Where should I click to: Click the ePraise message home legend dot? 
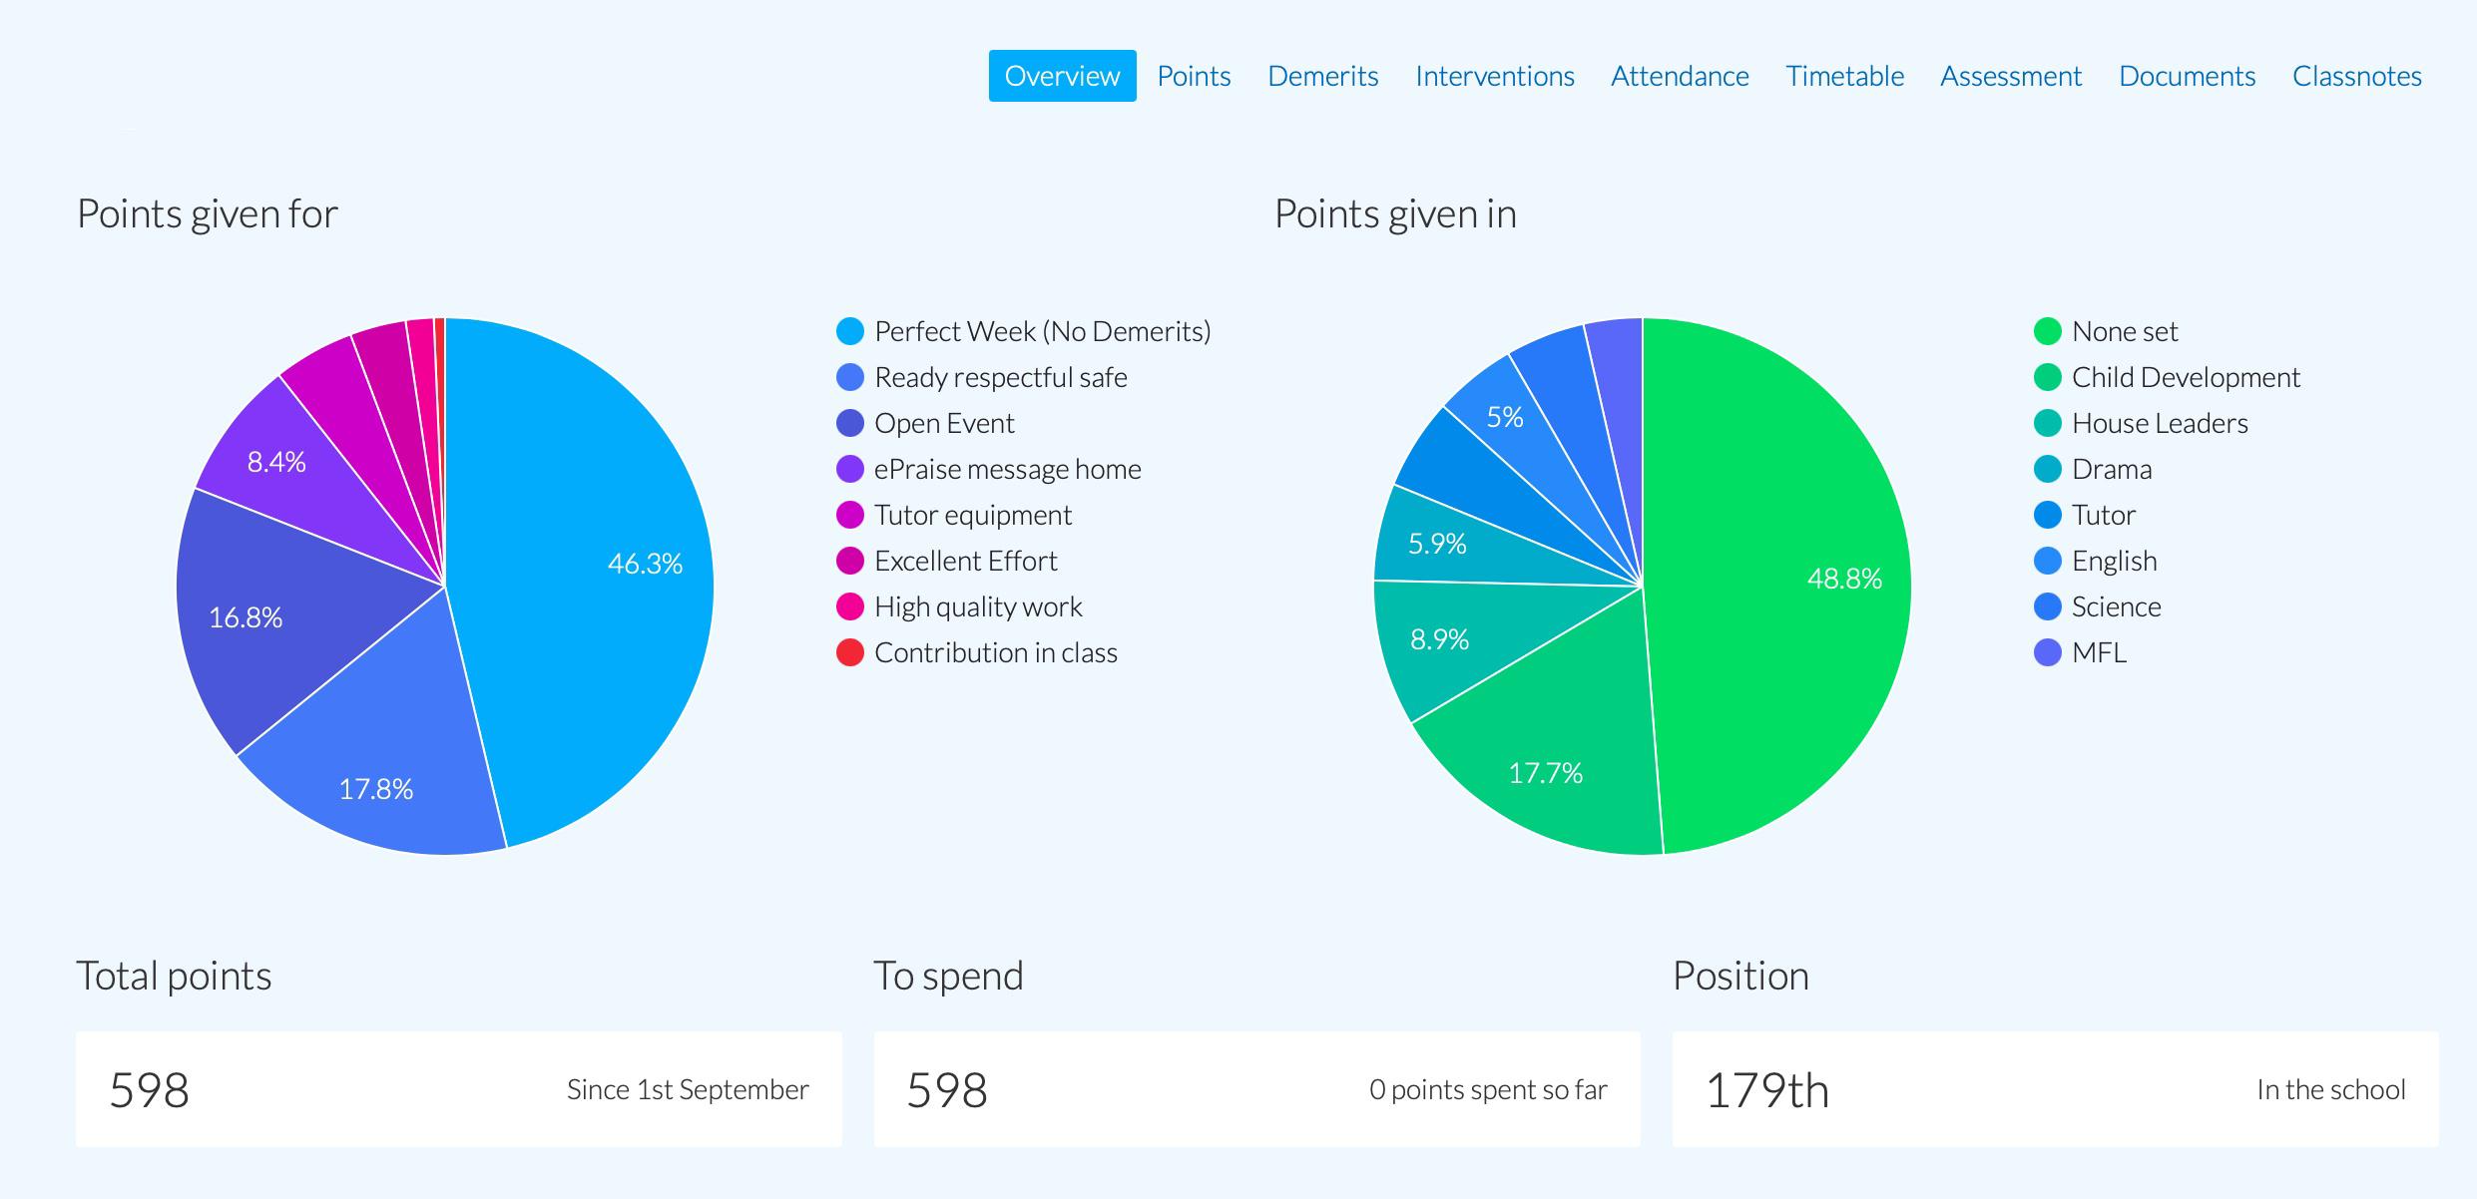849,468
